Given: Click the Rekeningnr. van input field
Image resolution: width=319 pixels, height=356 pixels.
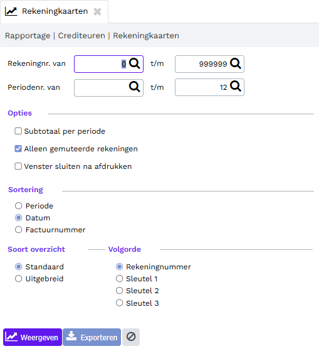Looking at the screenshot, I should click(x=101, y=64).
